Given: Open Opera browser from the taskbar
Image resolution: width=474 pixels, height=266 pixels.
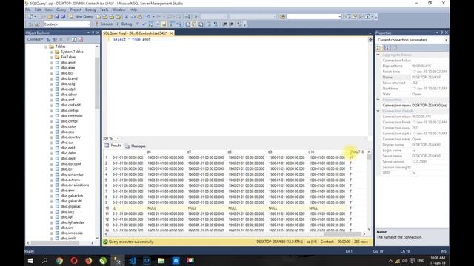Looking at the screenshot, I should [74, 261].
